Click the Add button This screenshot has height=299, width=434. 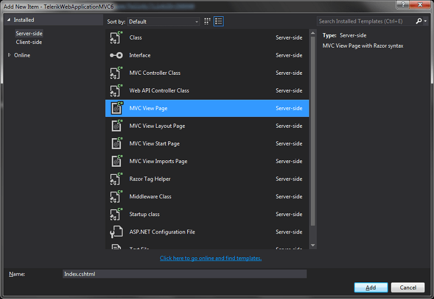(371, 288)
